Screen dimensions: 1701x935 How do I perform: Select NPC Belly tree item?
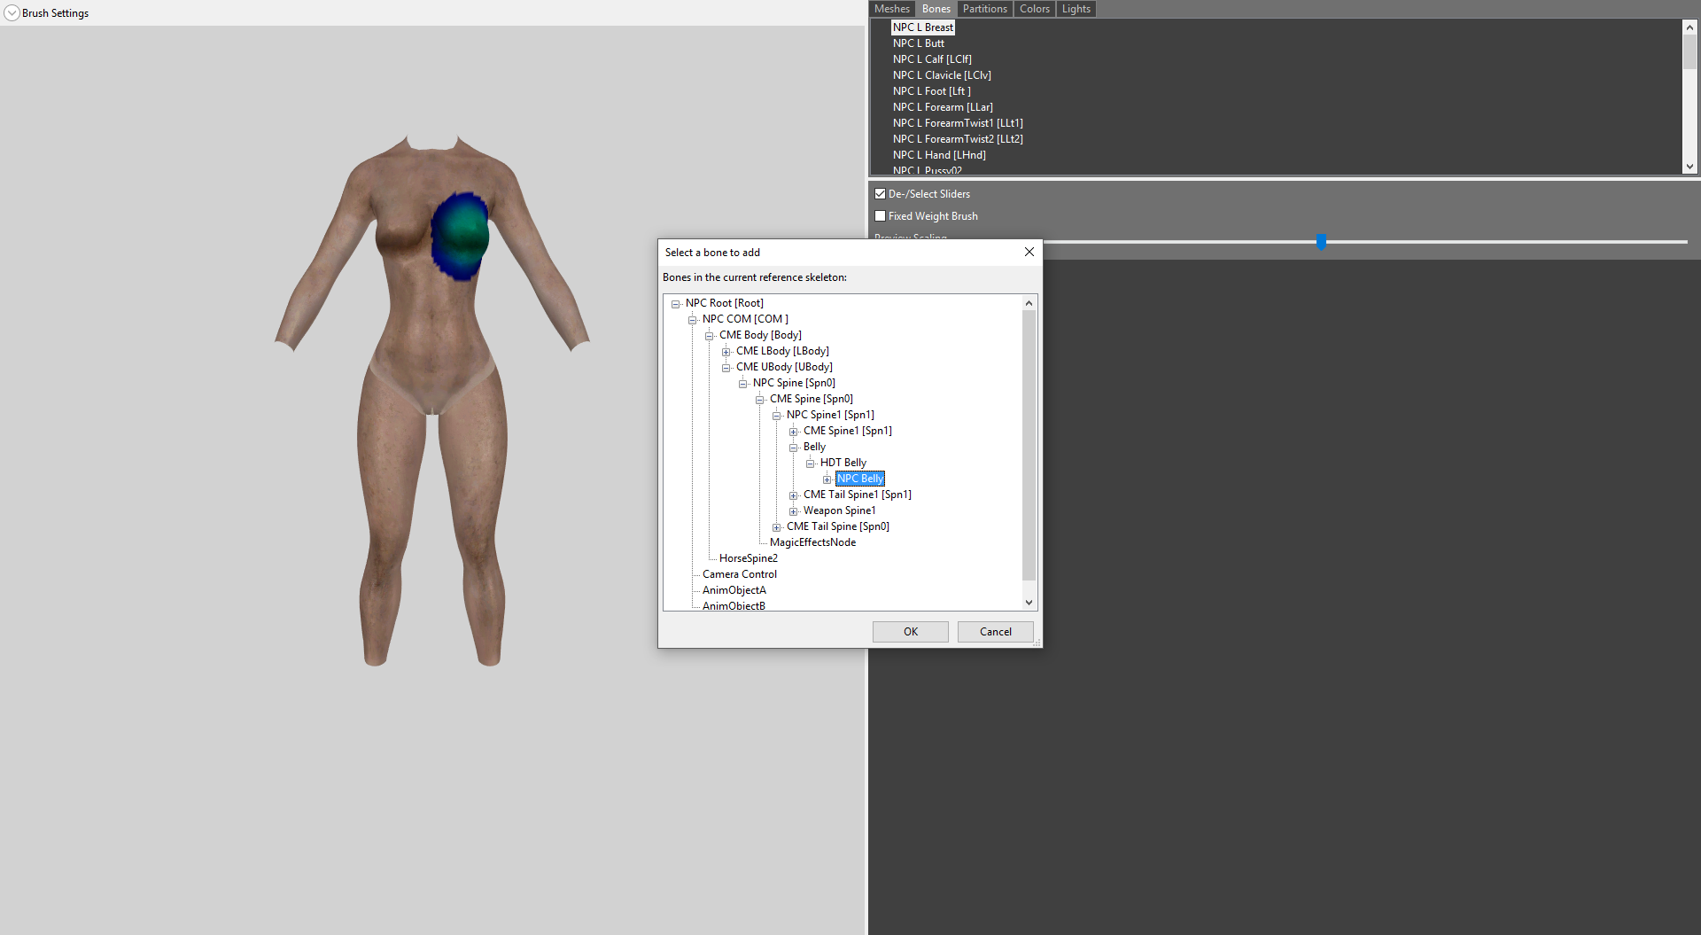click(x=860, y=479)
